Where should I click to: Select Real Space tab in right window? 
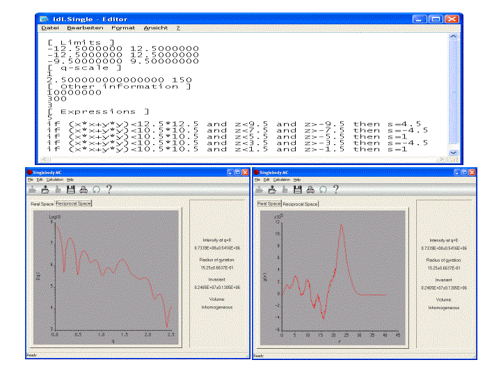point(269,203)
